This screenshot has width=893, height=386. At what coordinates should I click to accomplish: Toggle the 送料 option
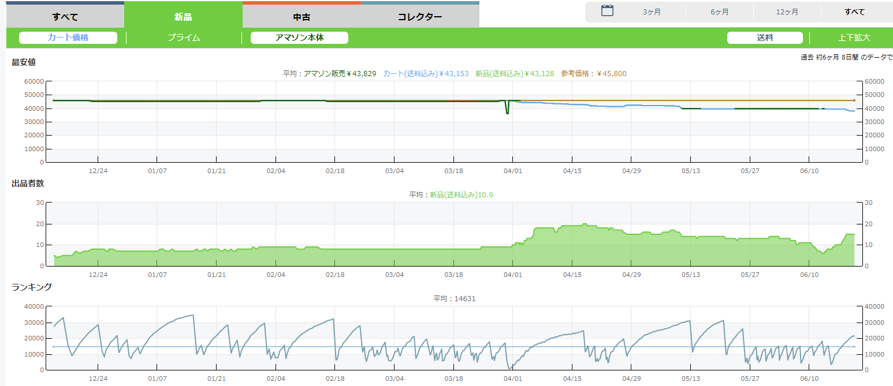(765, 38)
